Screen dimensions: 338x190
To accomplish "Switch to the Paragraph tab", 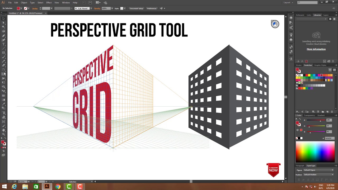I will (x=300, y=166).
